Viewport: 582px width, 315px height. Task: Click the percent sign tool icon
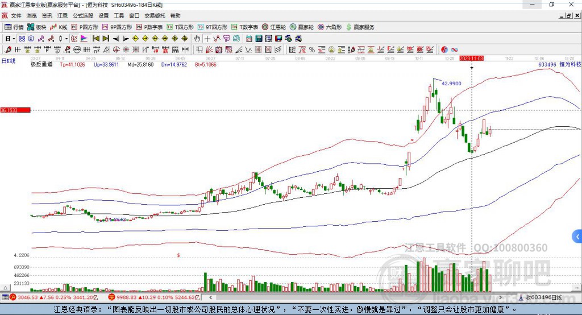(x=312, y=49)
